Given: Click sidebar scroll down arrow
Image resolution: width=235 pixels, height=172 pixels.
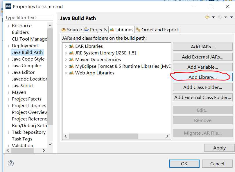Looking at the screenshot, I should [x=50, y=144].
